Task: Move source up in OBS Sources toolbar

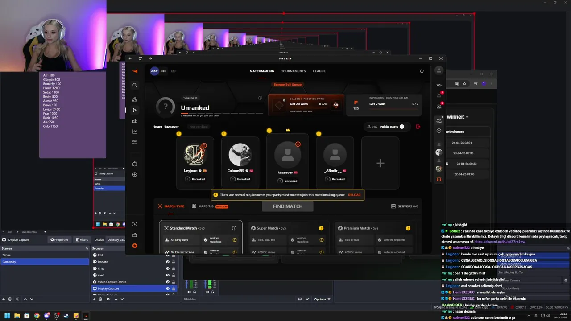Action: (115, 299)
